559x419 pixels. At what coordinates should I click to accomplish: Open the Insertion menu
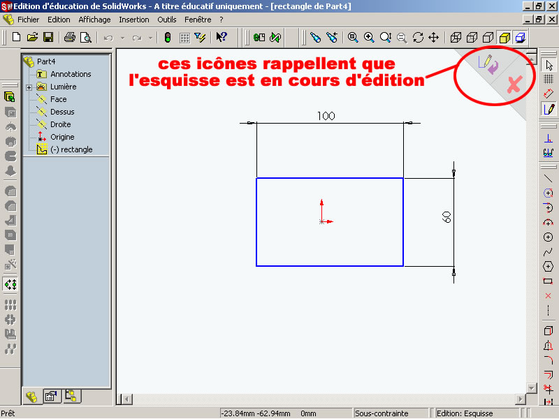[134, 20]
